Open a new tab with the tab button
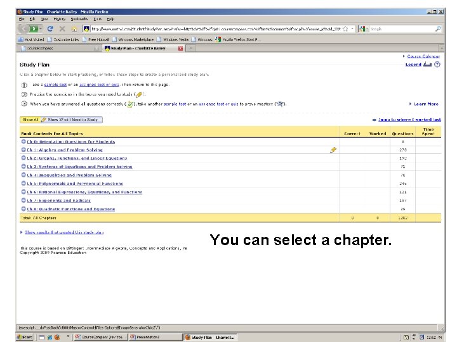Screen dimensions: 457x342 [x=190, y=48]
